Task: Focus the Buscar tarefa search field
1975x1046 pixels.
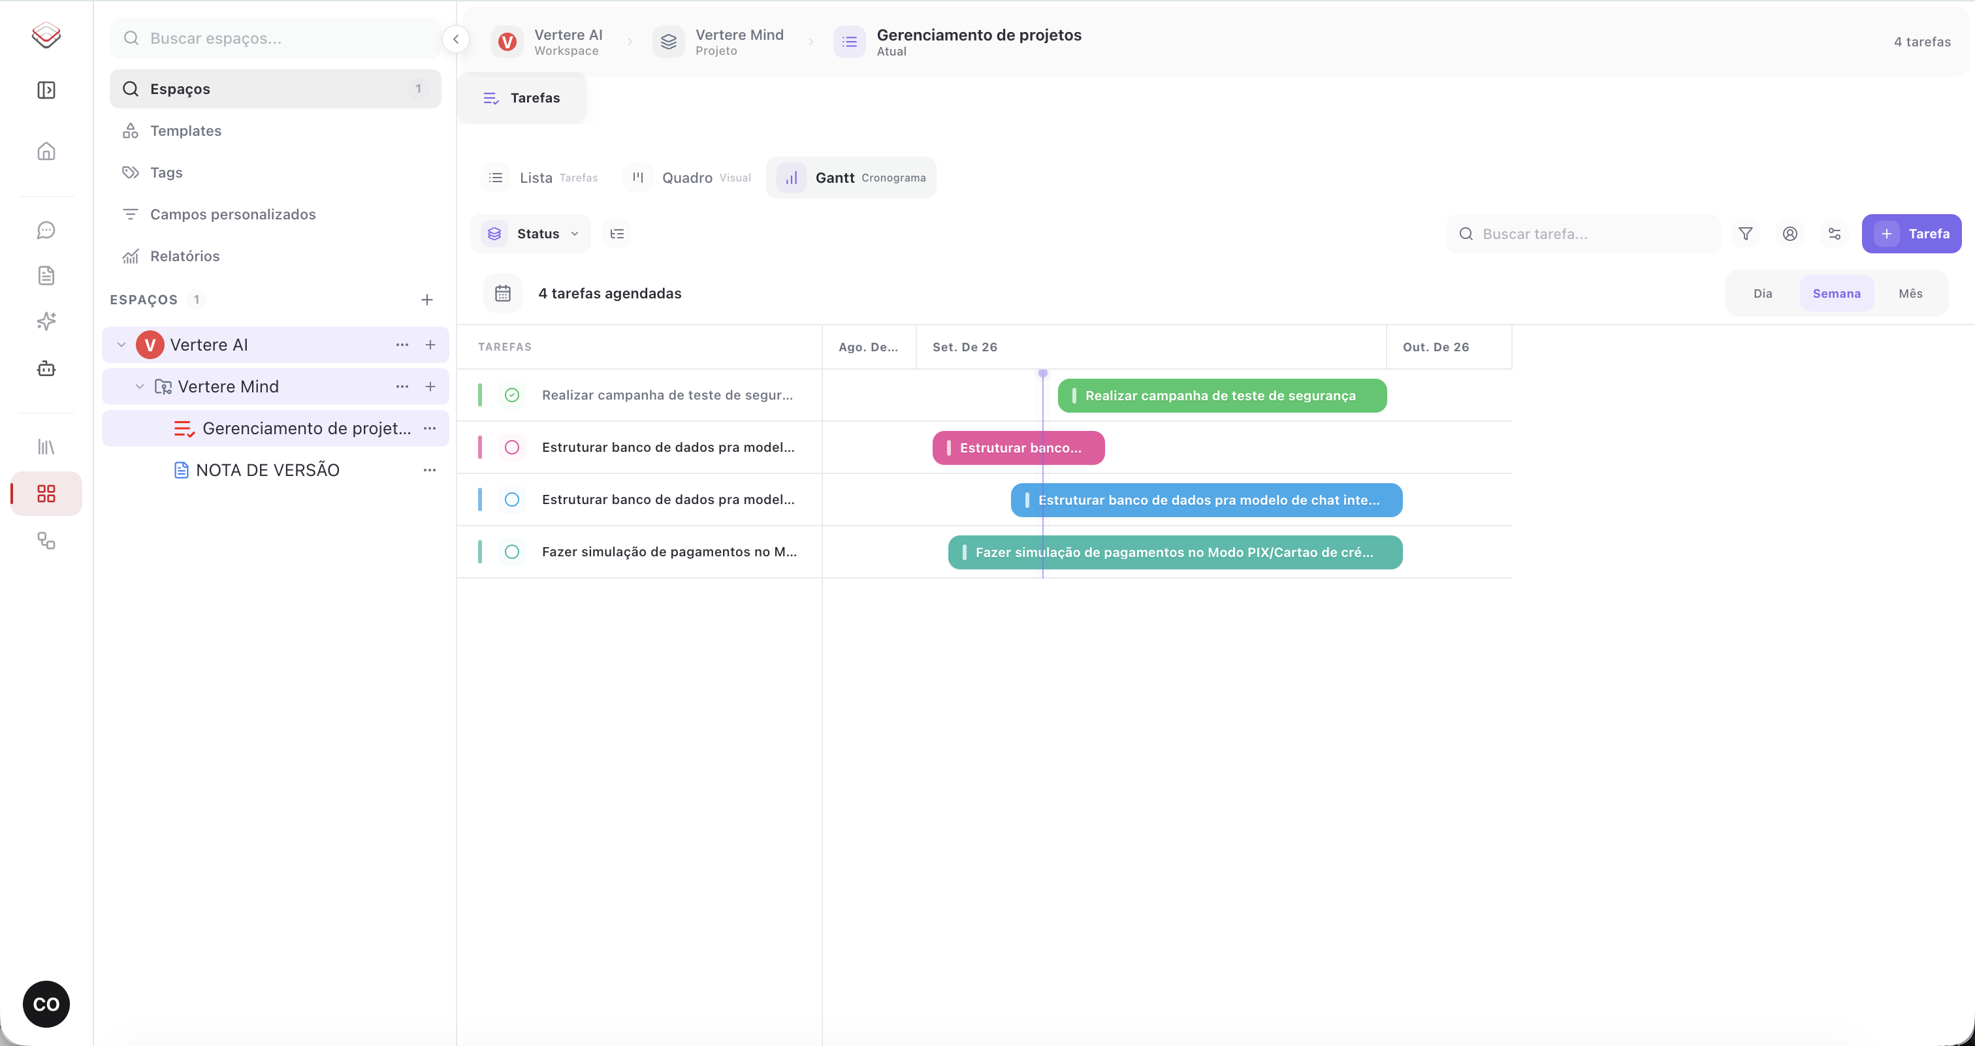Action: pos(1583,234)
